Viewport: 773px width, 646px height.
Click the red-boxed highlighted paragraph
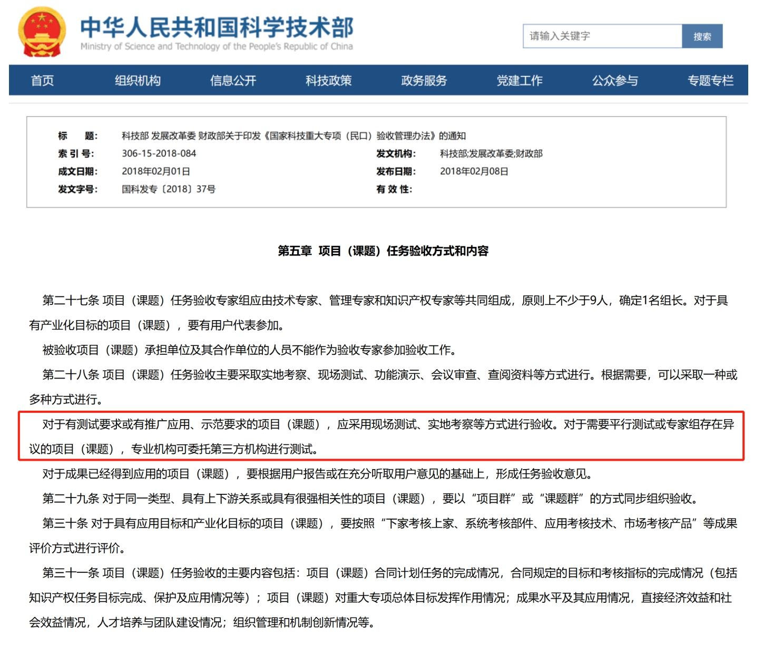click(381, 436)
